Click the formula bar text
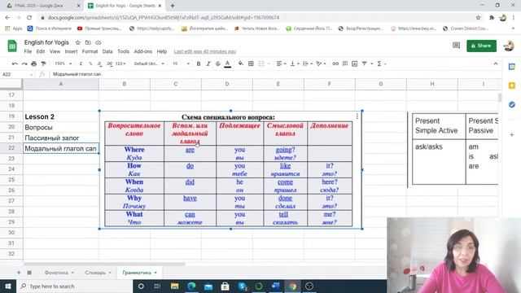 click(x=77, y=74)
